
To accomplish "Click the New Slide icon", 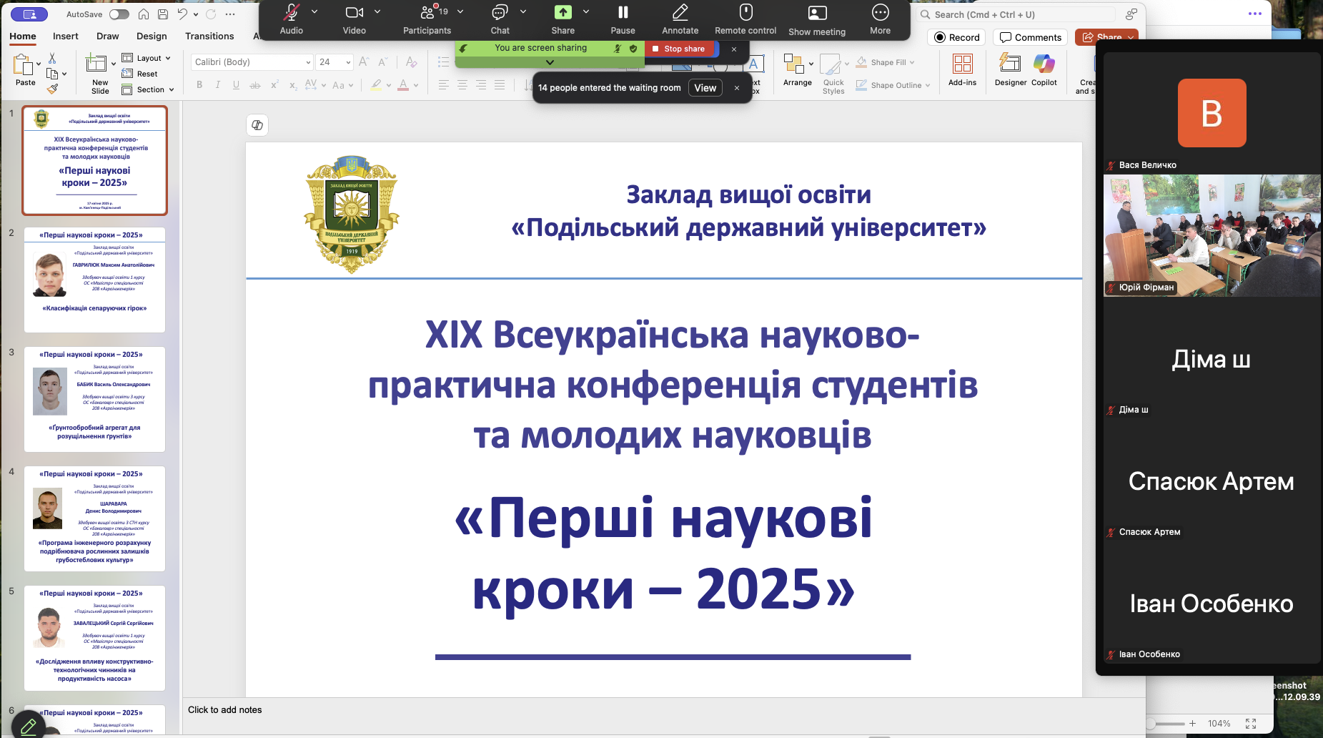I will point(96,64).
